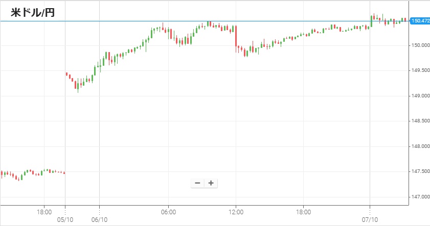430x226 pixels.
Task: Click the 148.000 price axis label
Action: [419, 146]
